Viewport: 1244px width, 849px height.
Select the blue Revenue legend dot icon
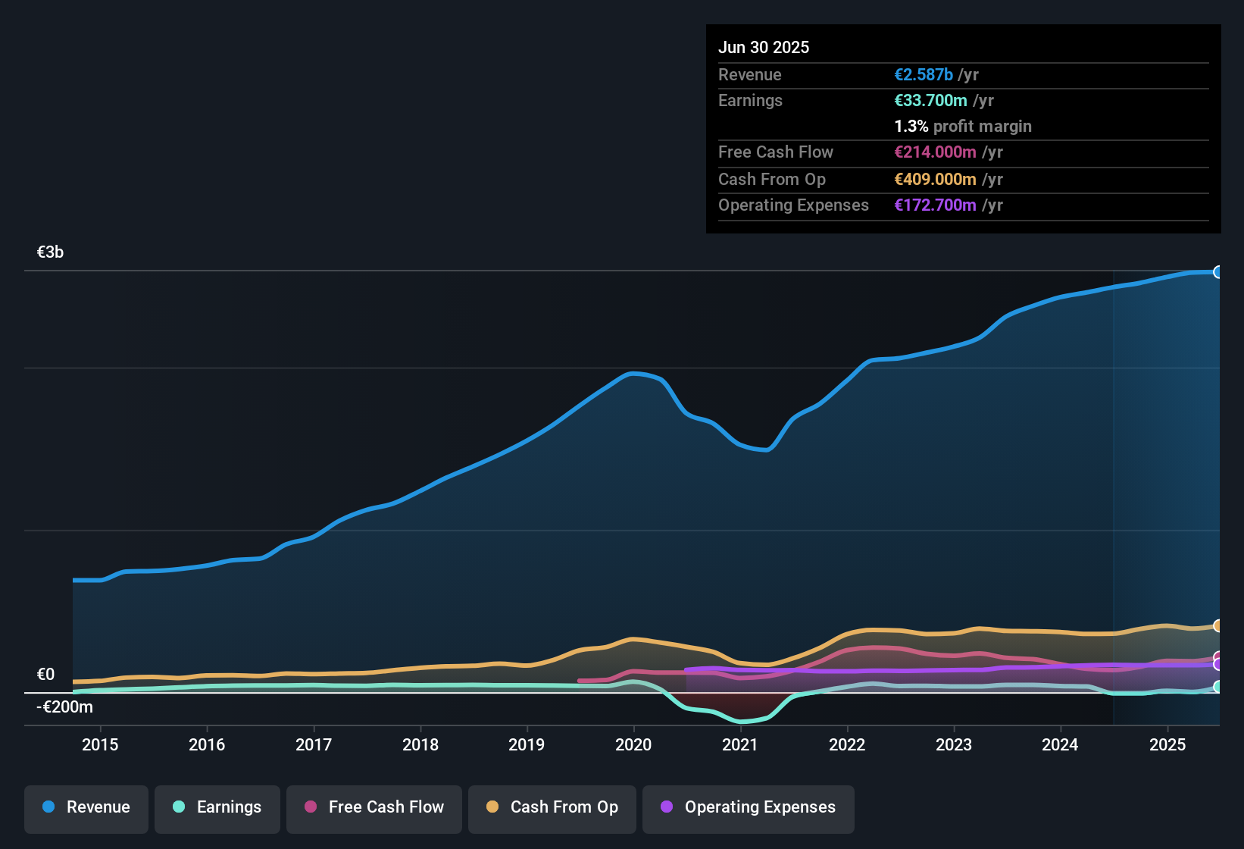click(x=47, y=807)
